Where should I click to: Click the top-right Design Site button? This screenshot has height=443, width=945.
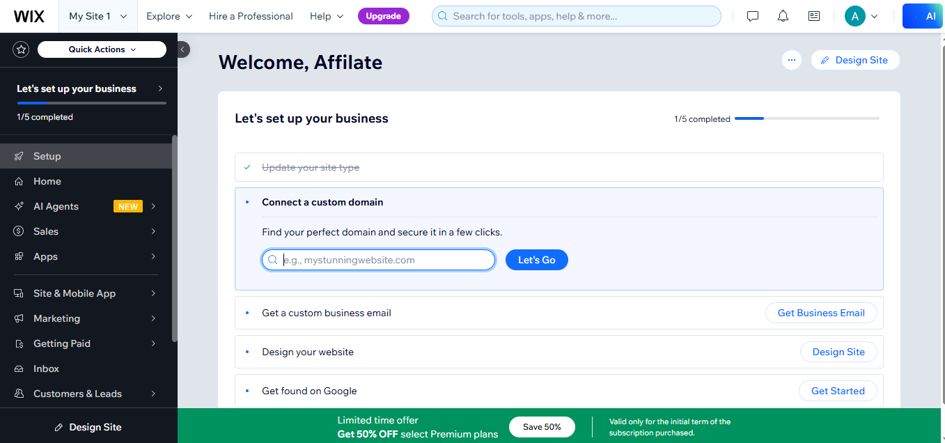(x=855, y=60)
